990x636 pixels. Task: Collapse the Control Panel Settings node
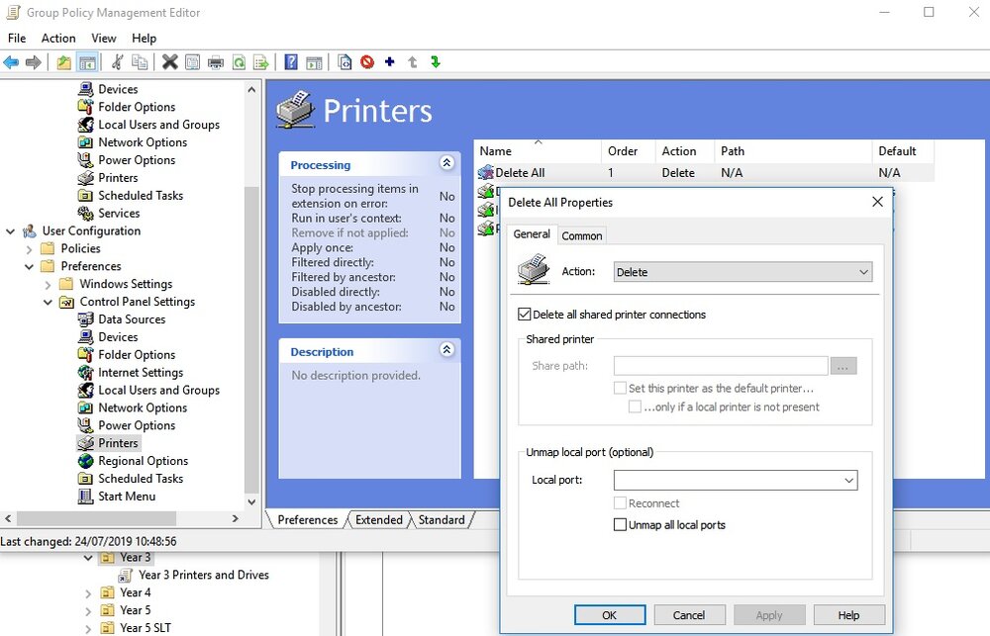(48, 302)
